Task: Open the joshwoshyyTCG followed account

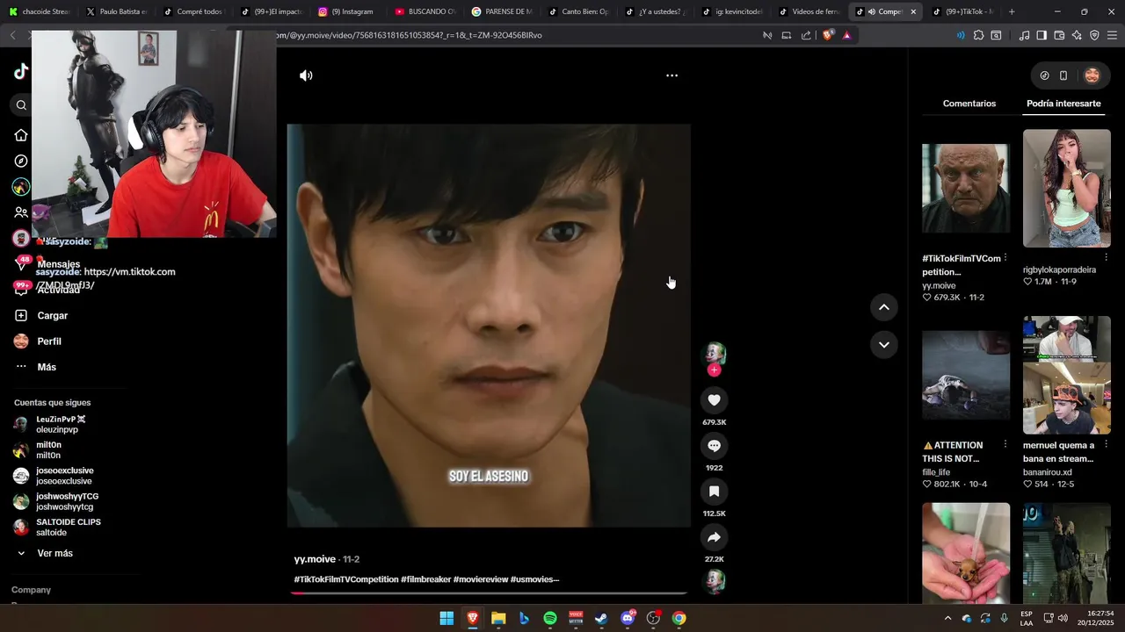Action: pos(56,501)
